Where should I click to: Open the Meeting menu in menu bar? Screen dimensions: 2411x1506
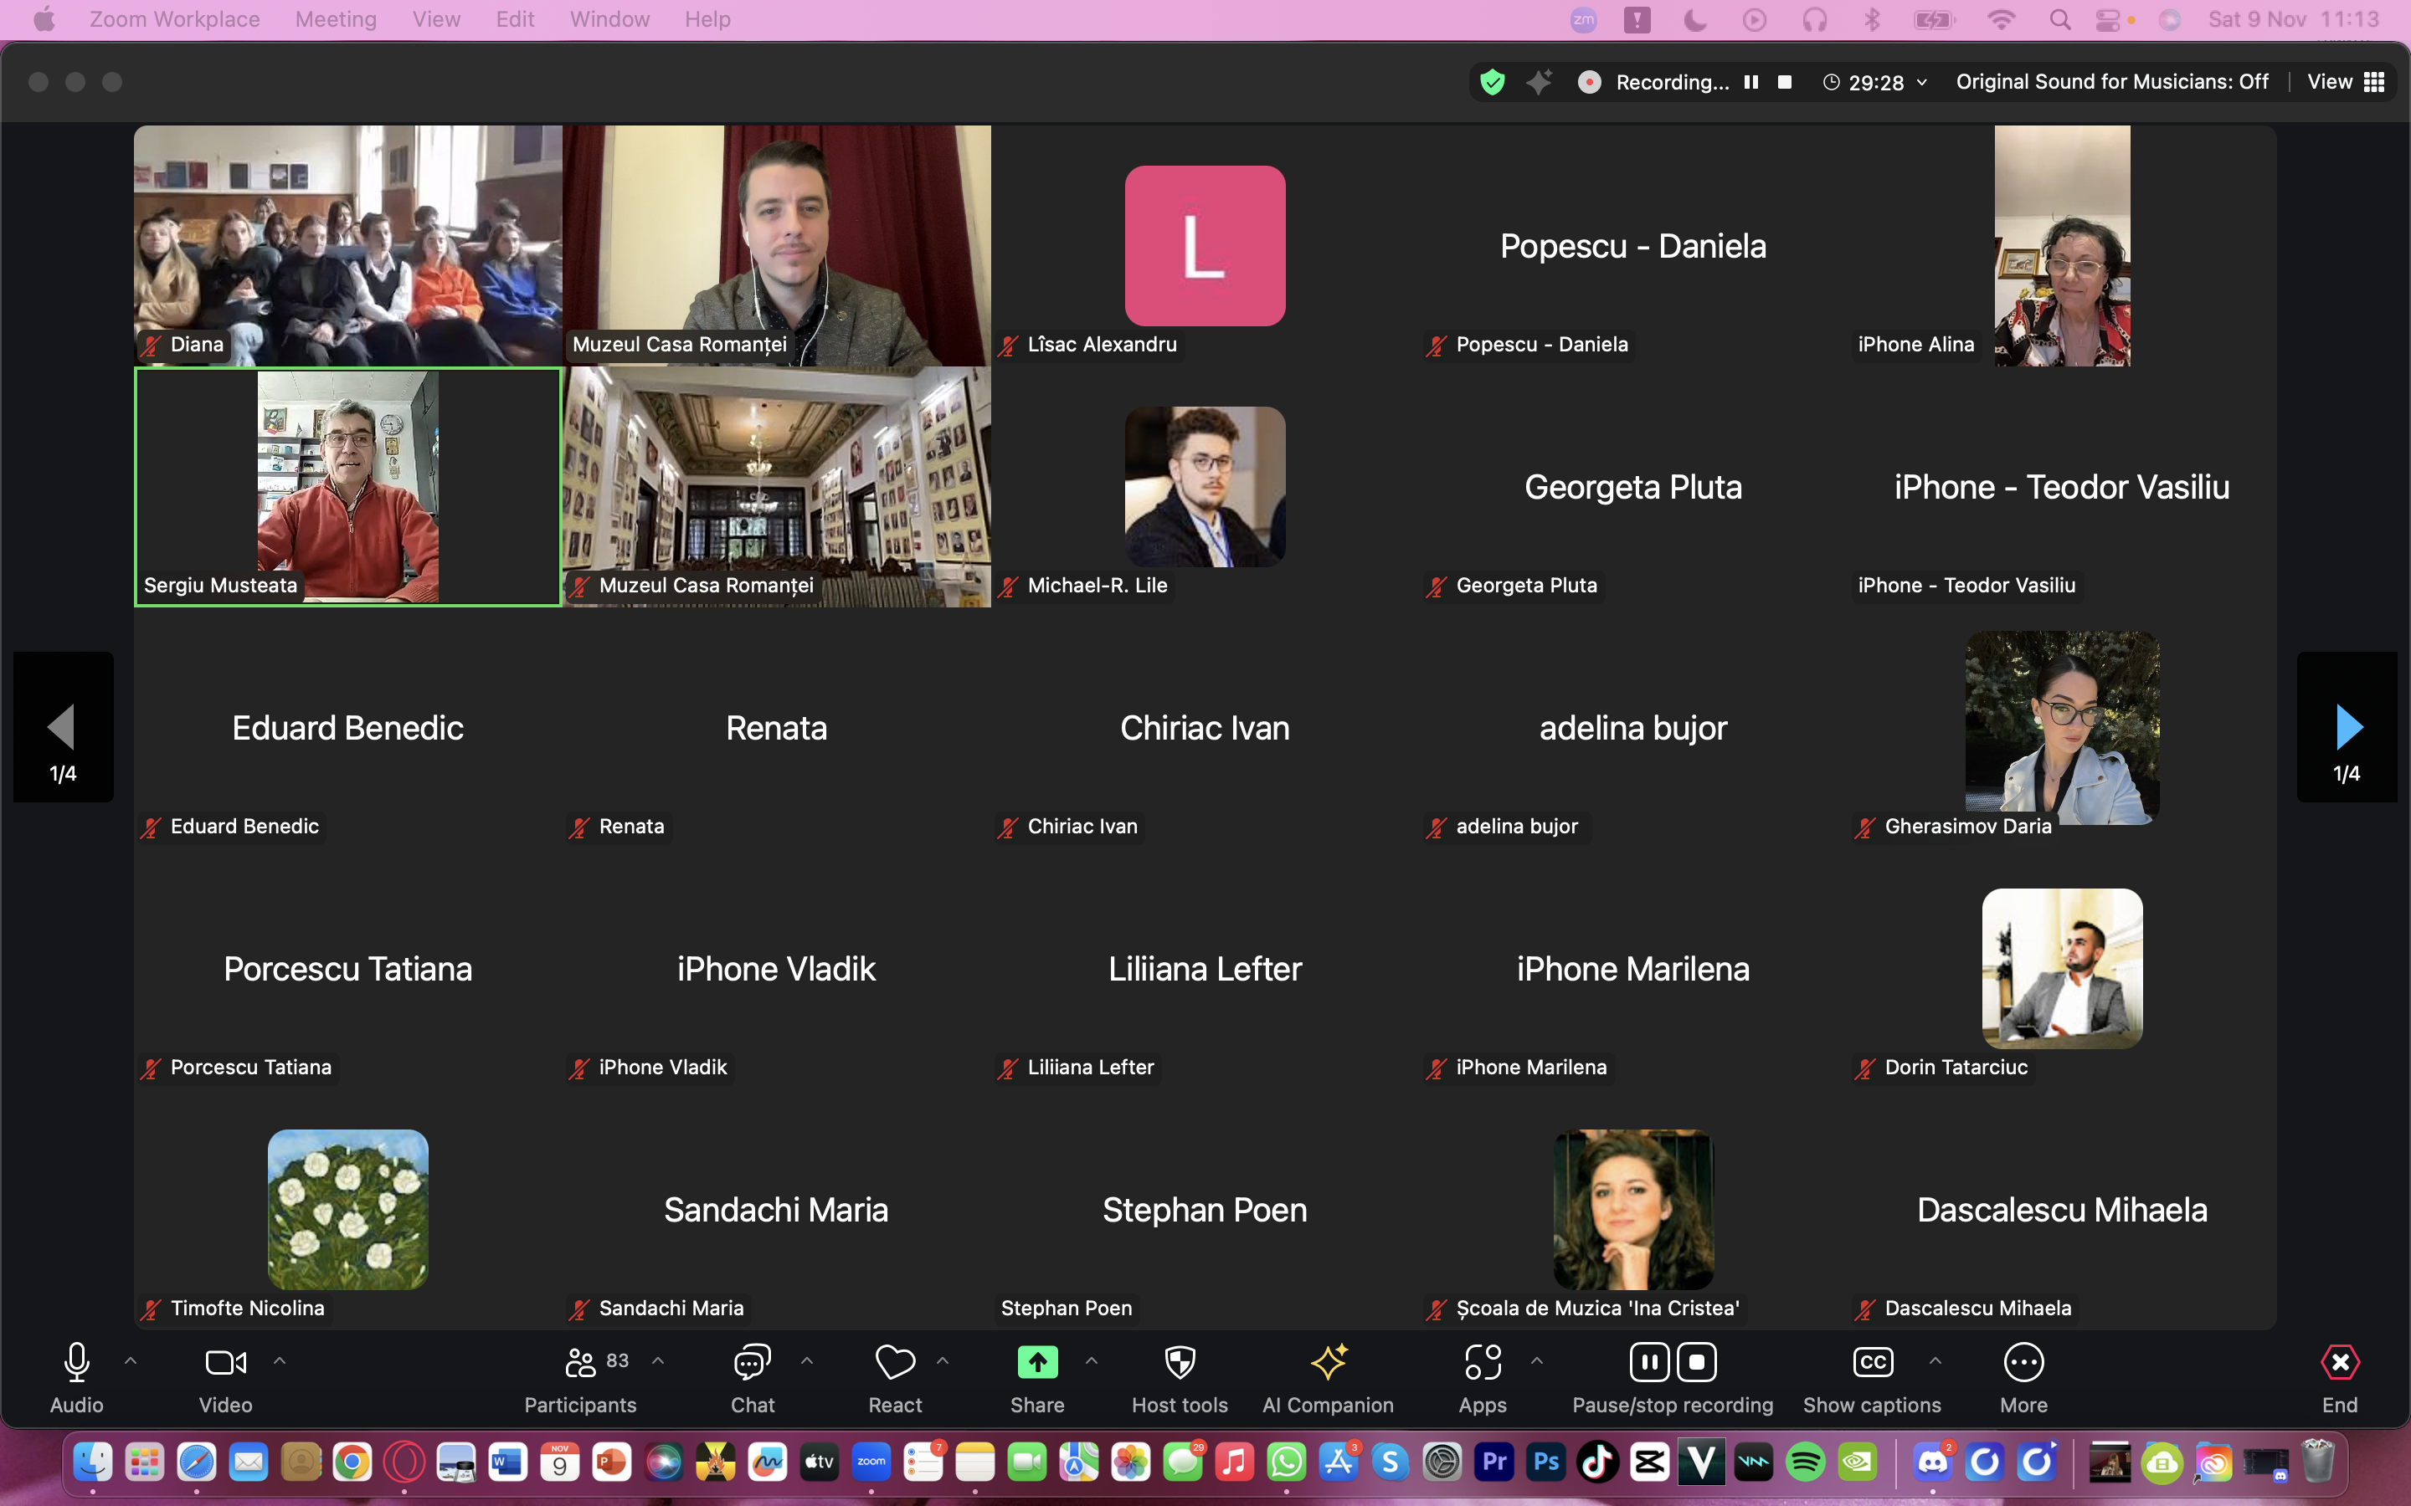336,19
